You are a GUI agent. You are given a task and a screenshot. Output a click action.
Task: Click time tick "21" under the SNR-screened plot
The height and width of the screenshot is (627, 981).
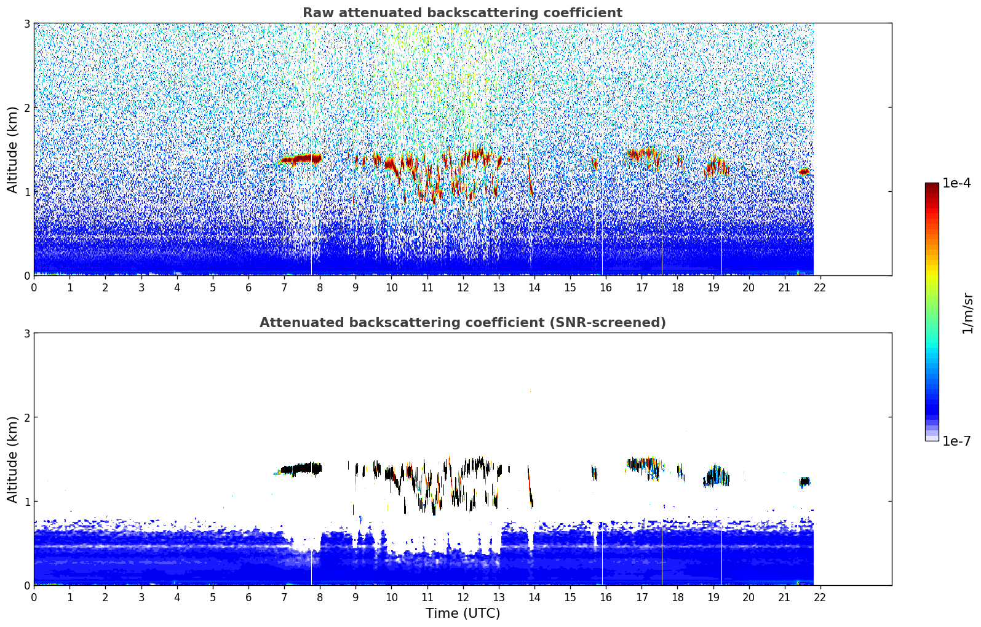tap(784, 597)
